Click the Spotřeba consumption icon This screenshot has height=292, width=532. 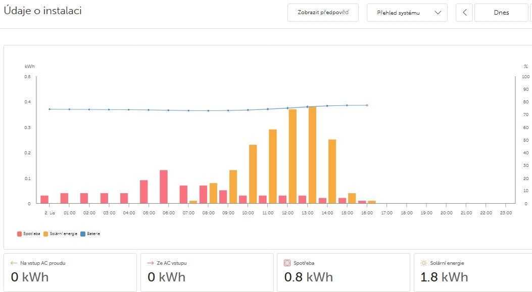click(287, 263)
